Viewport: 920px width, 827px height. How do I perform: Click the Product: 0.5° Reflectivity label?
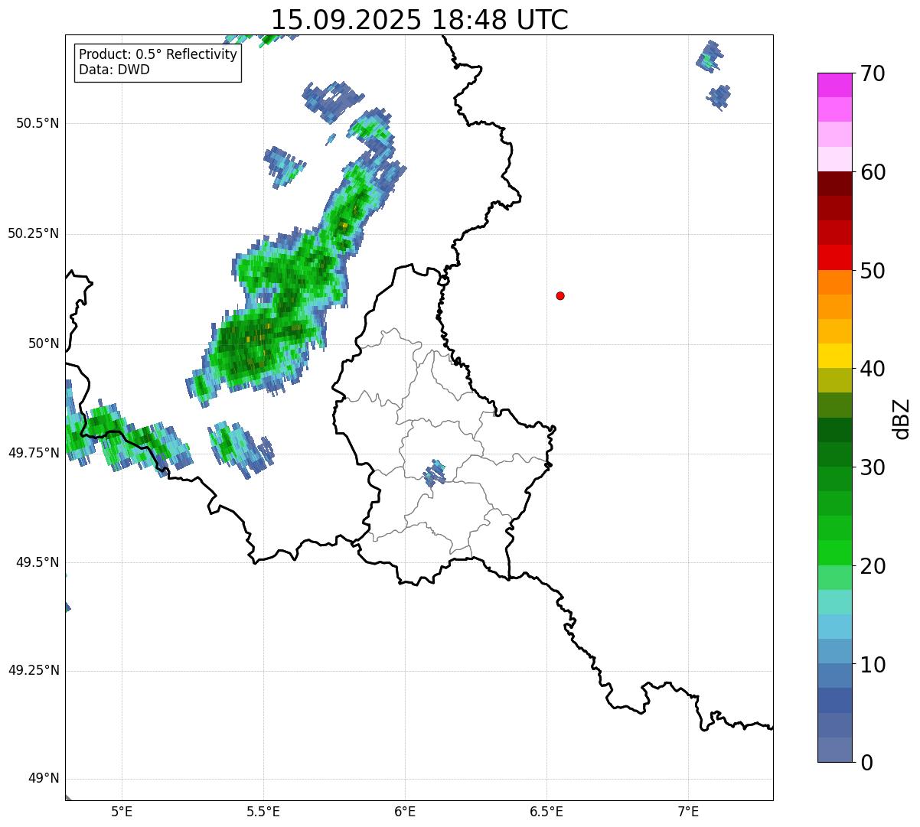coord(158,55)
